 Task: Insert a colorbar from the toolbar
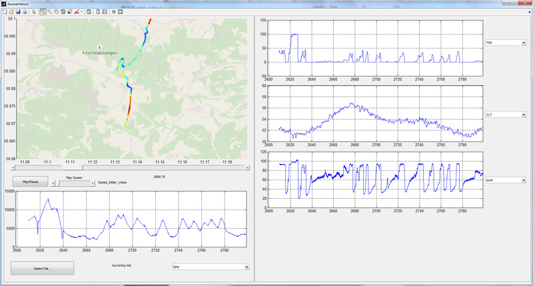pyautogui.click(x=99, y=12)
